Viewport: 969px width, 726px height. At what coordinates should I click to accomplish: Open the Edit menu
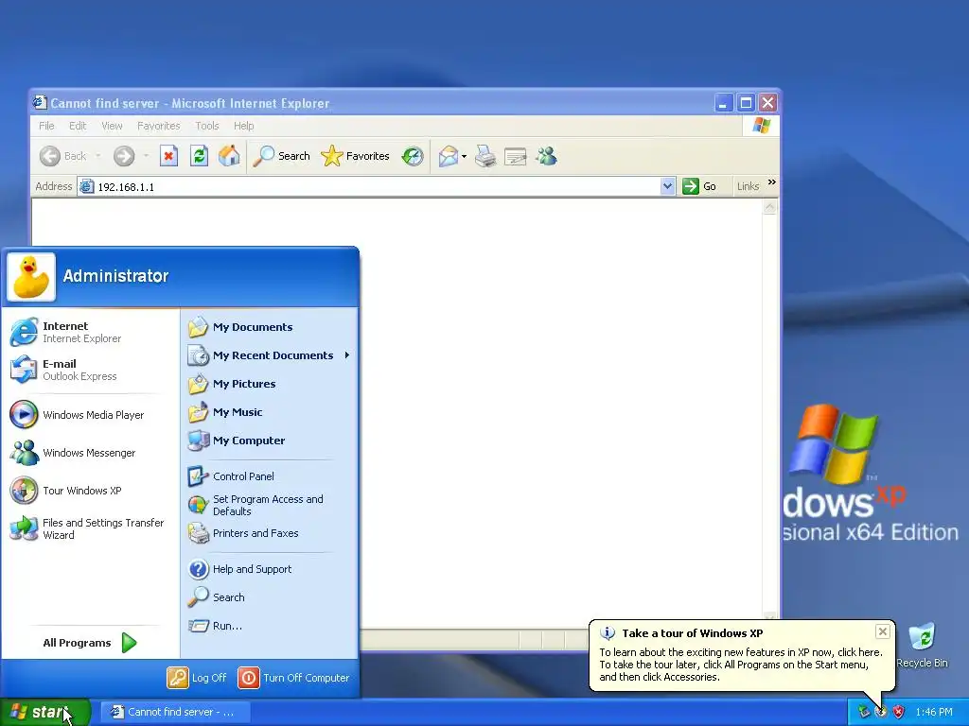pos(78,126)
